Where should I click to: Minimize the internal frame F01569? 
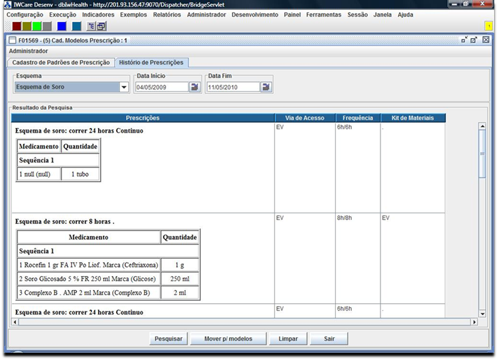pos(463,40)
